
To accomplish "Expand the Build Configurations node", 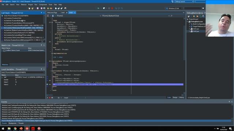I will pyautogui.click(x=189, y=24).
